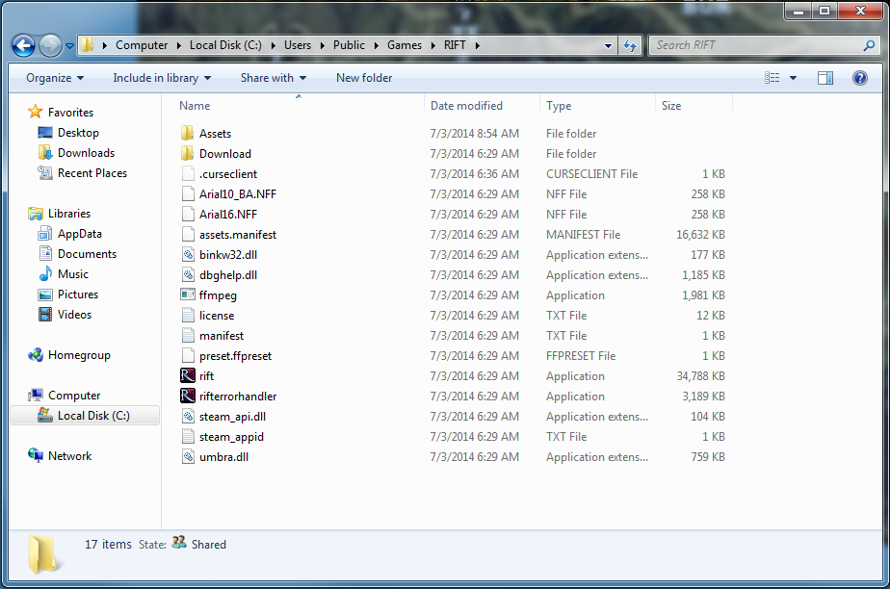Select the Arial16.NFF file icon
The image size is (890, 589).
pyautogui.click(x=188, y=215)
